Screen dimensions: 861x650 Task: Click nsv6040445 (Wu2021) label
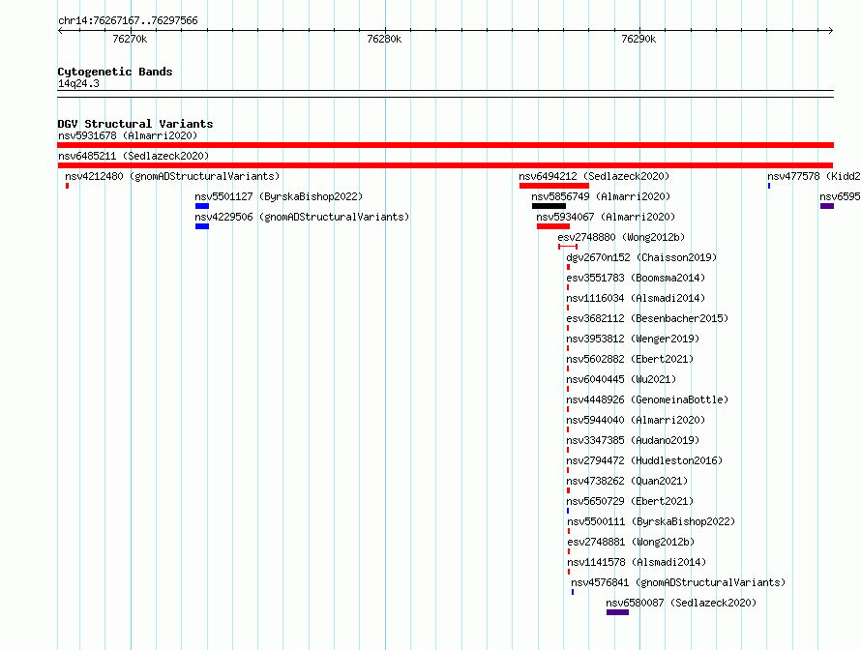pyautogui.click(x=621, y=379)
